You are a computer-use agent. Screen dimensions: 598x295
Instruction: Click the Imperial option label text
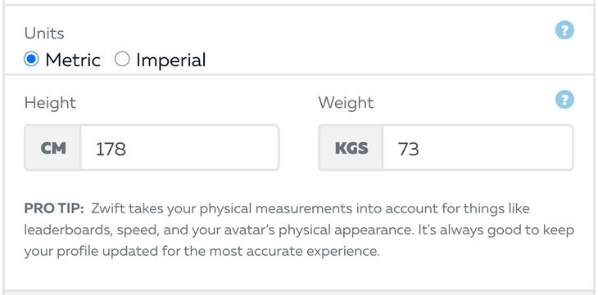(x=171, y=60)
